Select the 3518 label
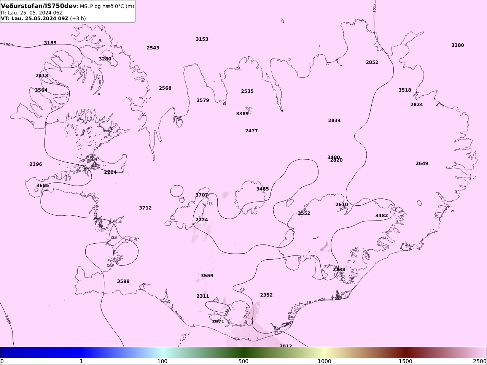 pyautogui.click(x=405, y=90)
